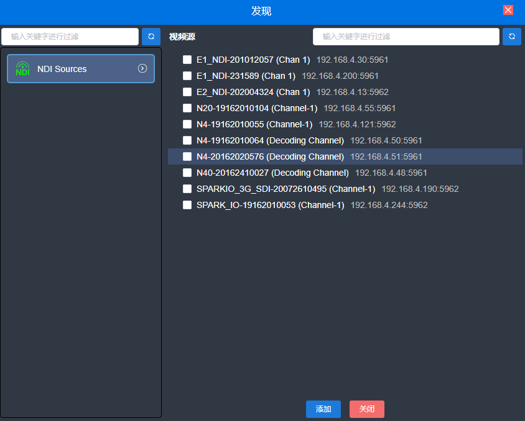Tick the E1_NDI-231589 (Chan 1) checkbox
The width and height of the screenshot is (525, 421).
(187, 76)
